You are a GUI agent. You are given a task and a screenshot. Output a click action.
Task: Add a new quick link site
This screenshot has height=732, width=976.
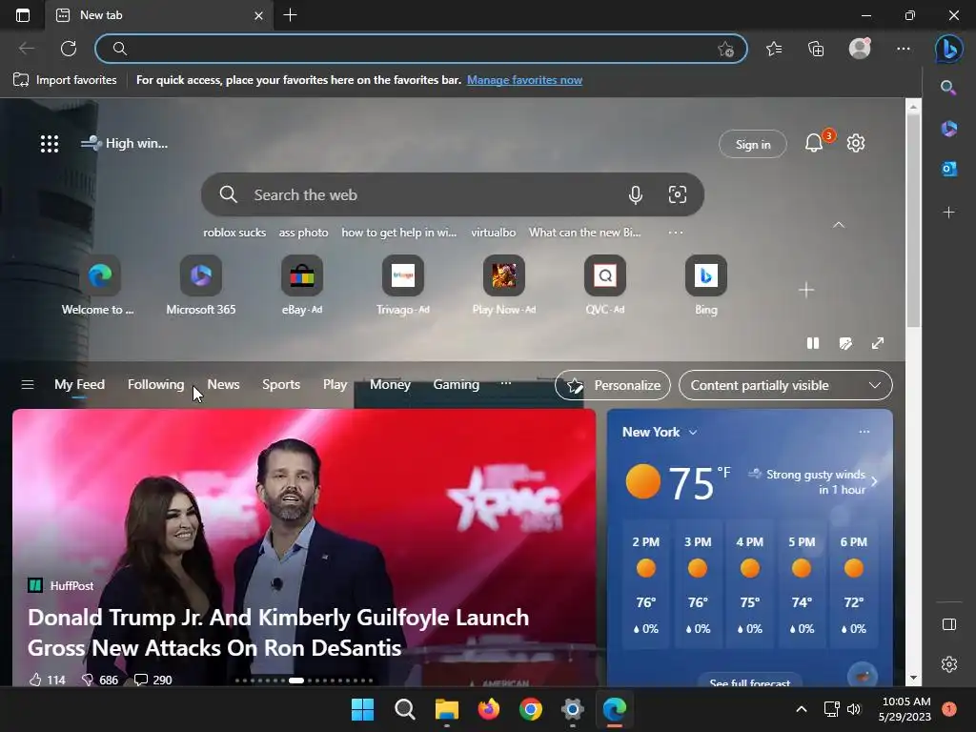[x=806, y=290]
